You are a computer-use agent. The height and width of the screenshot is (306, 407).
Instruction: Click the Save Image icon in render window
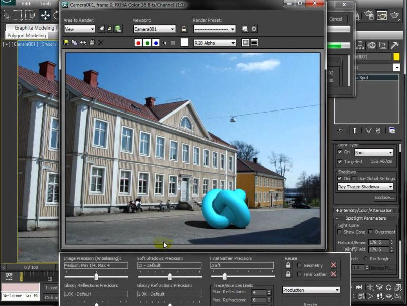pos(66,43)
